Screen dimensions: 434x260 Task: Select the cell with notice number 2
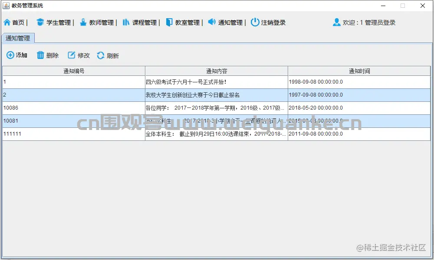point(74,95)
